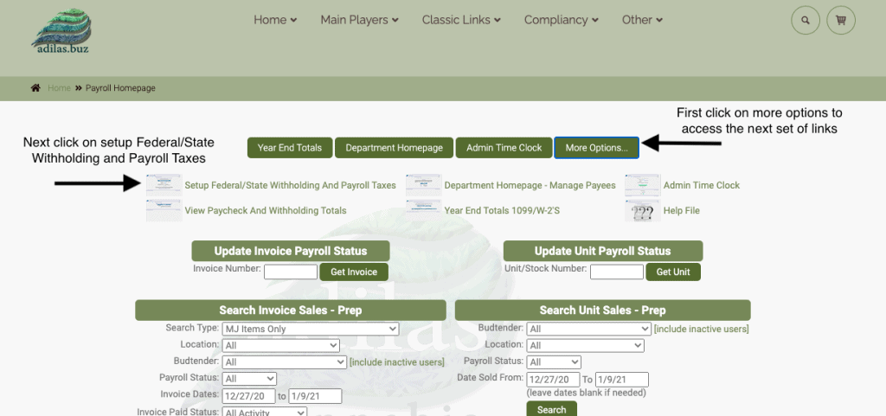Click the Admin Time Clock thumbnail icon
Viewport: 886px width, 416px height.
(643, 185)
